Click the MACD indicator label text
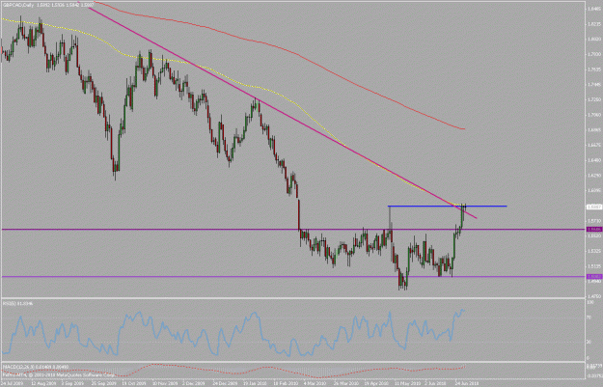Viewport: 603px width, 387px height. coord(36,369)
